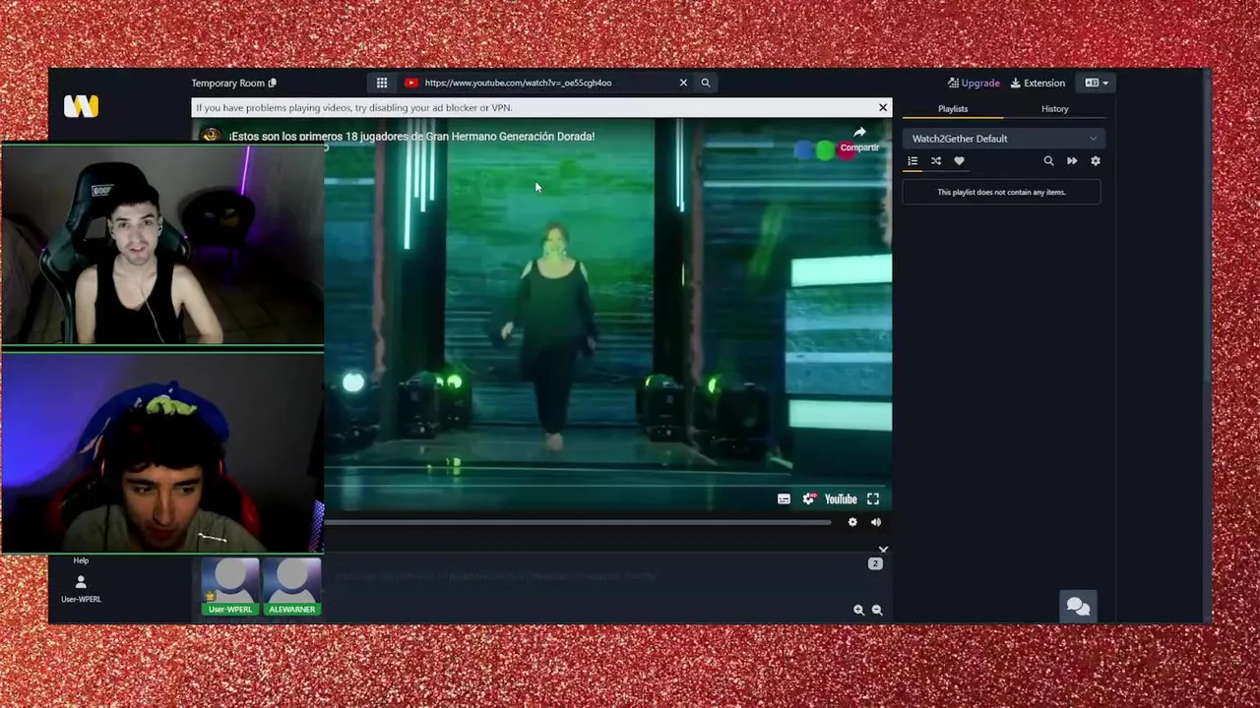Screen dimensions: 1260x708
Task: Search within the playlist
Action: 1048,161
